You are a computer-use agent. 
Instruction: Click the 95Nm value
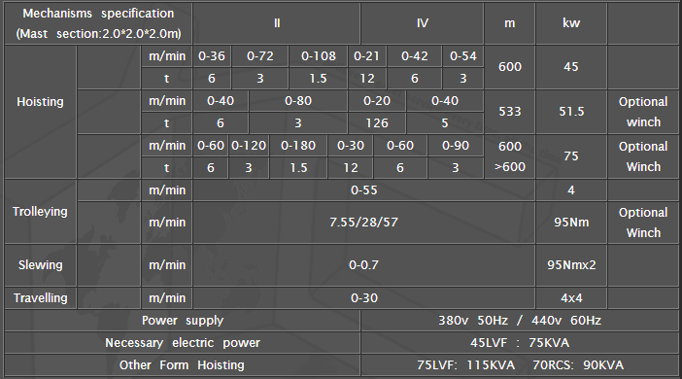[x=571, y=223]
